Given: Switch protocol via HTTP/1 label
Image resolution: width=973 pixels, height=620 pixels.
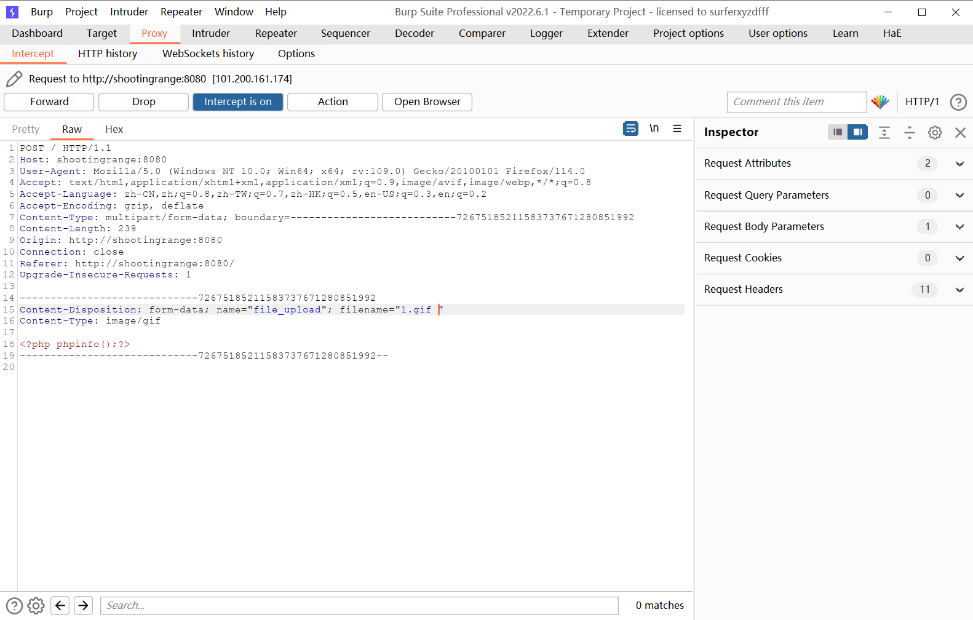Looking at the screenshot, I should click(922, 102).
